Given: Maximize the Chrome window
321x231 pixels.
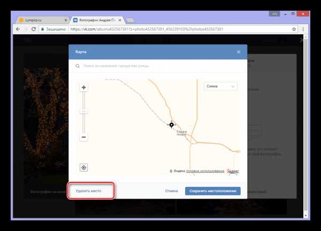Looking at the screenshot, I should point(293,14).
